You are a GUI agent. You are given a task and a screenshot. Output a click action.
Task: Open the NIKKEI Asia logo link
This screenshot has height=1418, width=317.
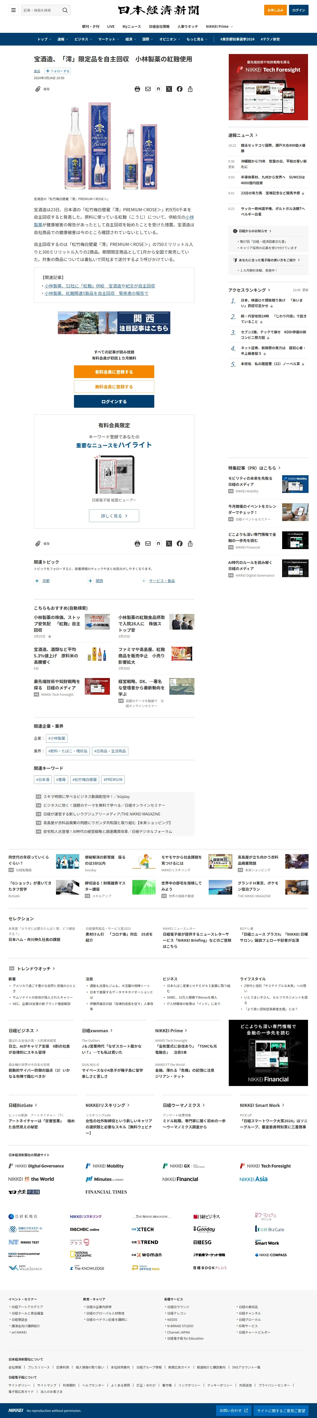click(253, 1179)
